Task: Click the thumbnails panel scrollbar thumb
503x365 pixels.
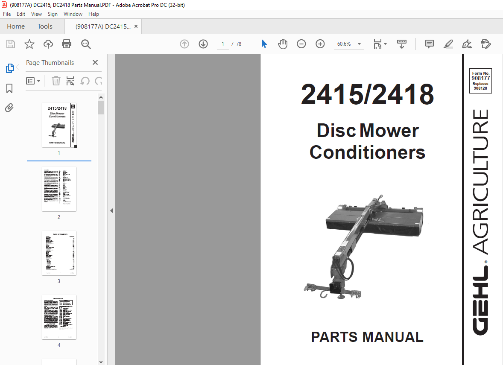Action: (x=101, y=108)
